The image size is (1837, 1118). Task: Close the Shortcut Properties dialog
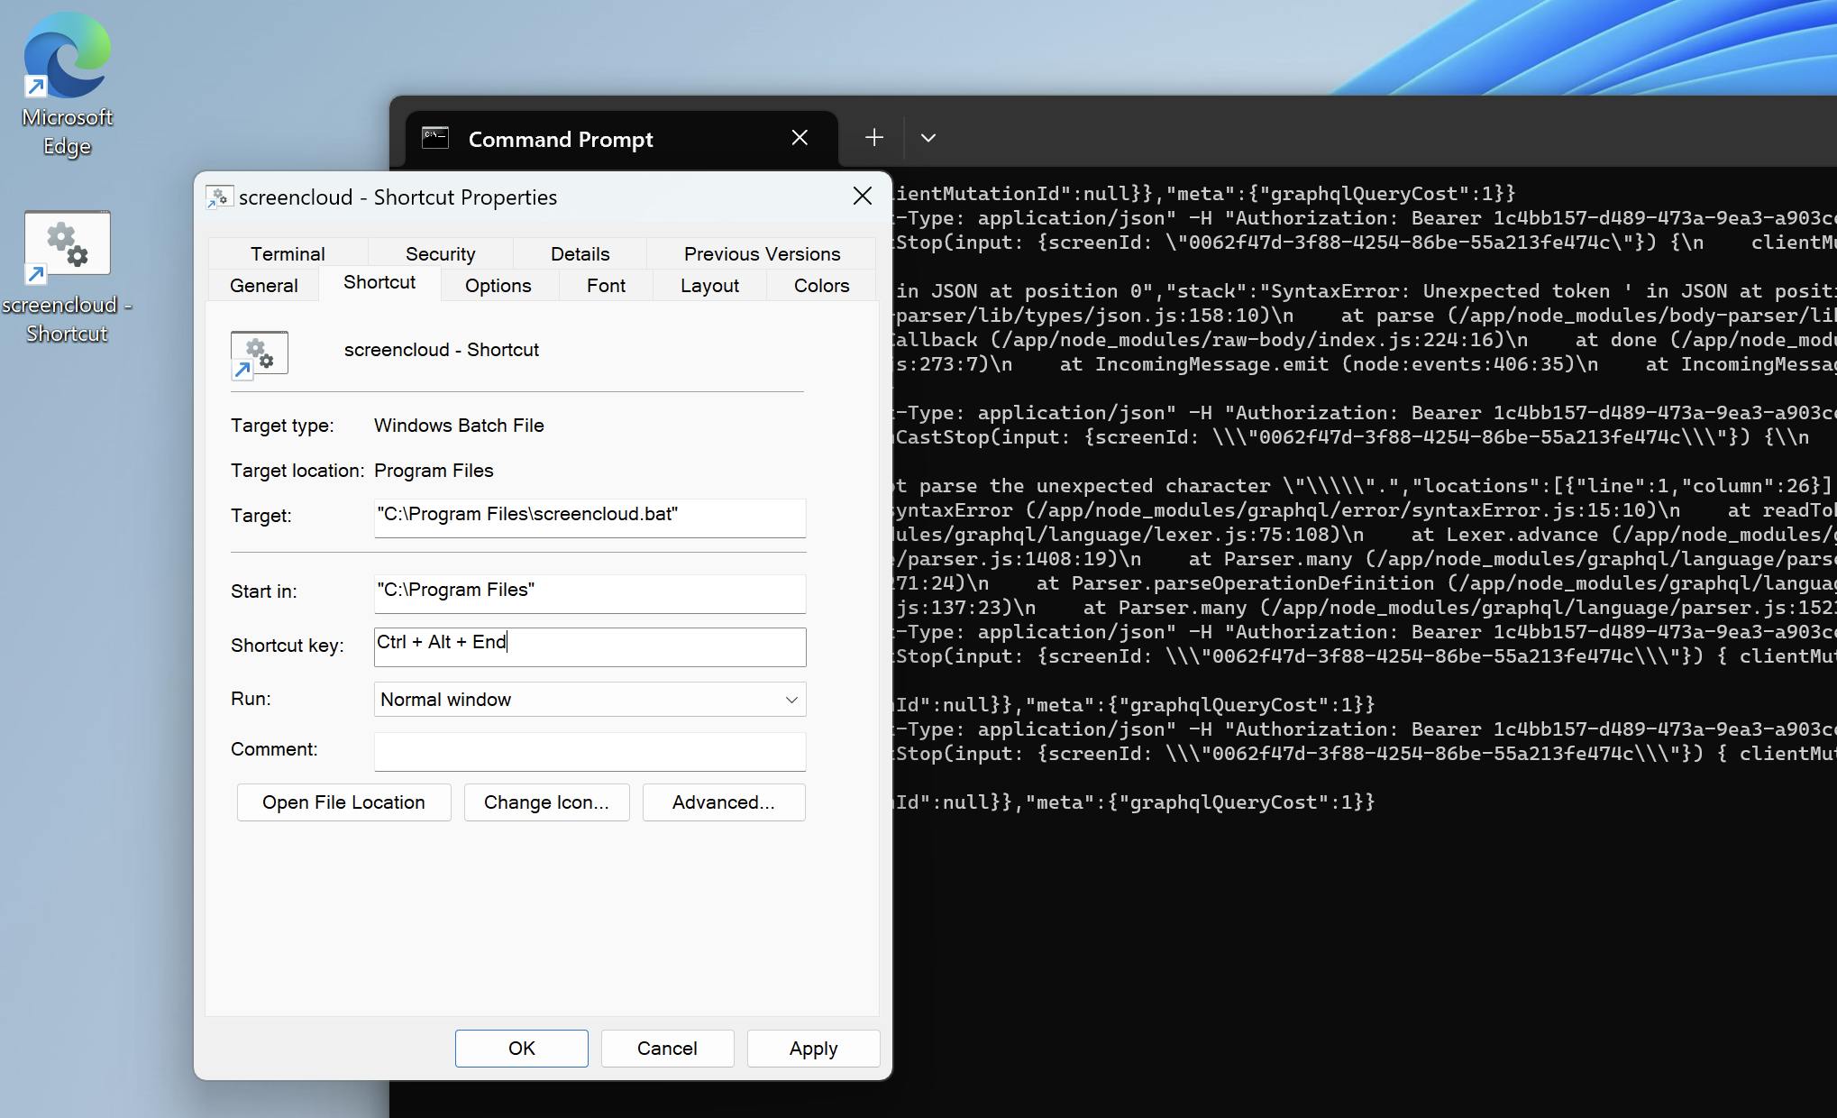[x=862, y=197]
